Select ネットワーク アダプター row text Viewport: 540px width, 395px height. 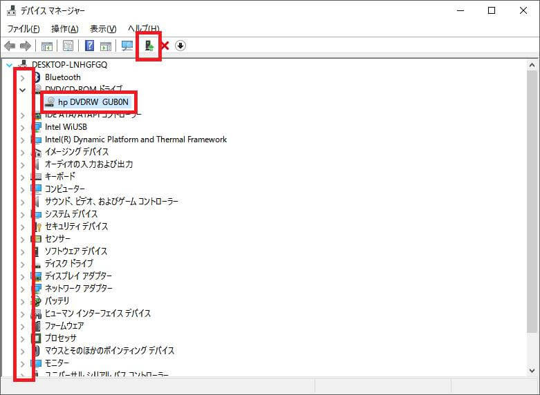coord(79,289)
